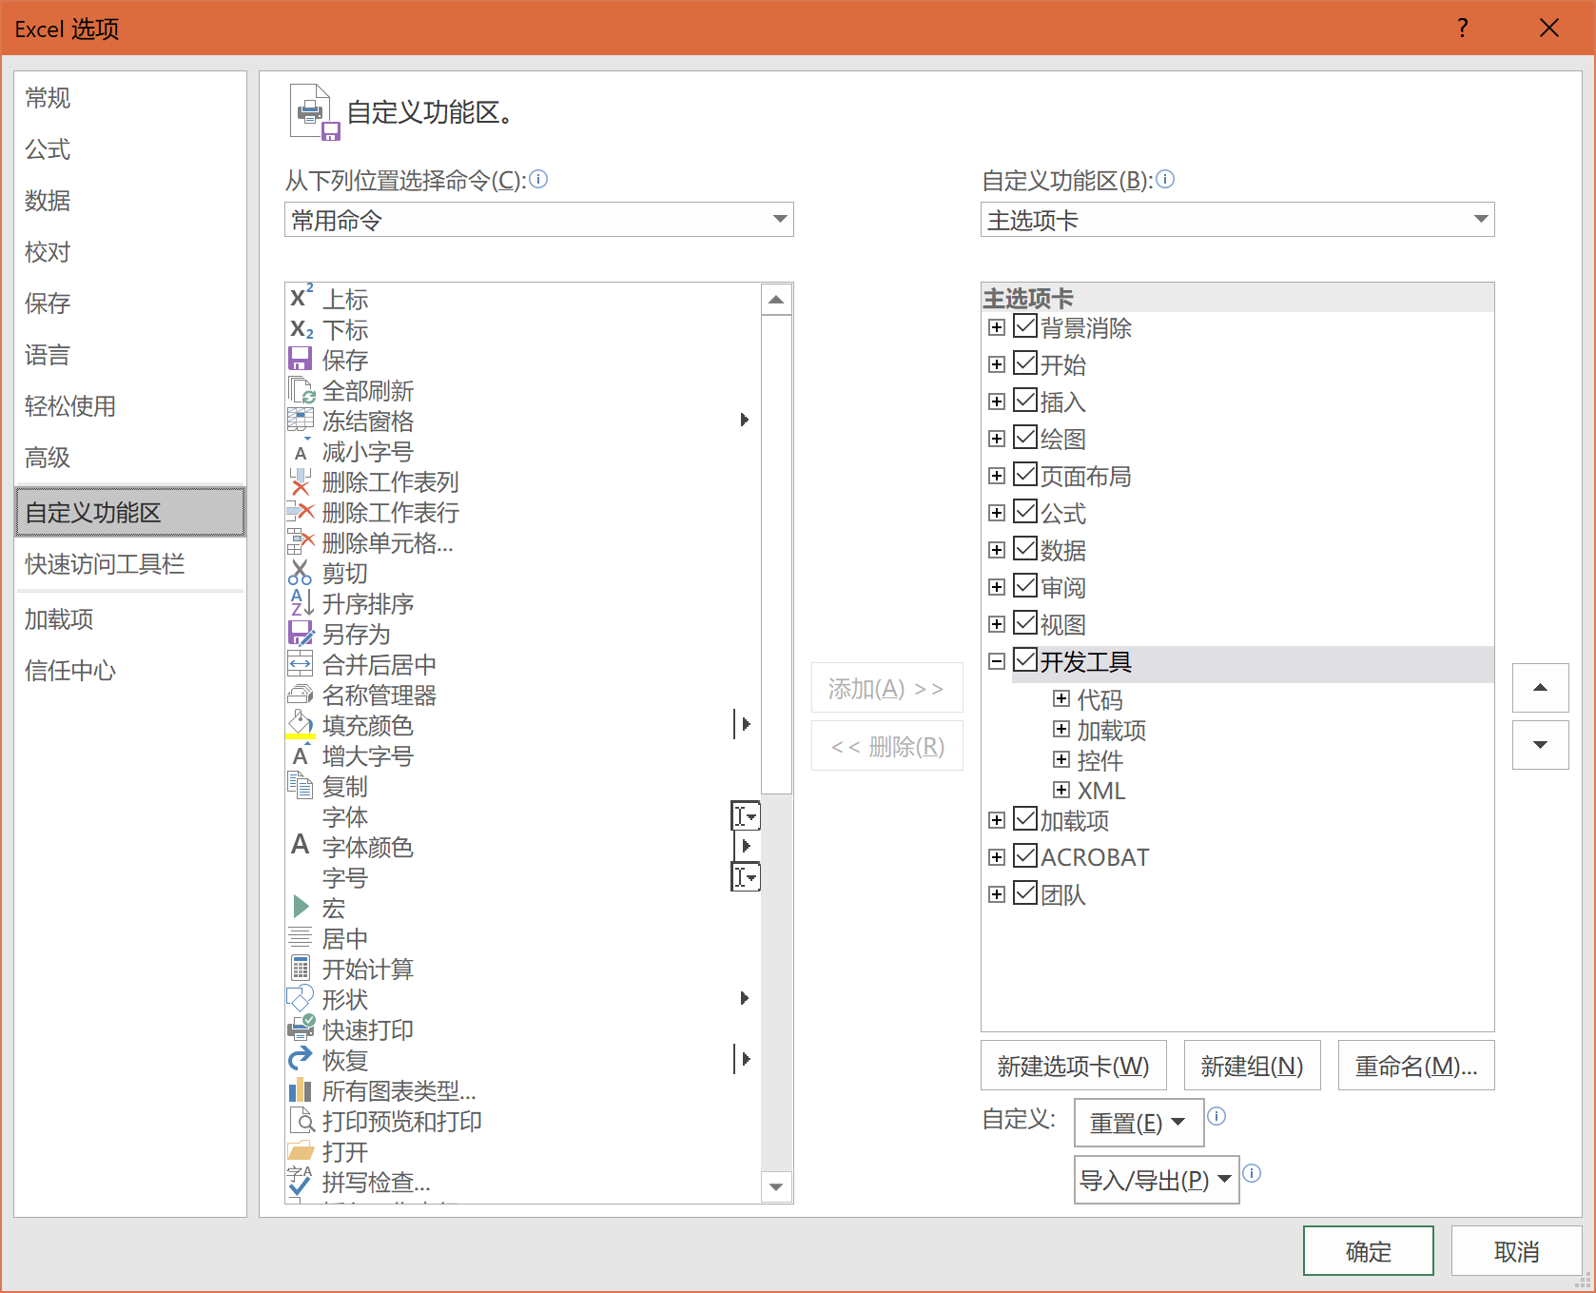This screenshot has width=1596, height=1293.
Task: Switch to 快速访问工具栏 category
Action: pos(105,564)
